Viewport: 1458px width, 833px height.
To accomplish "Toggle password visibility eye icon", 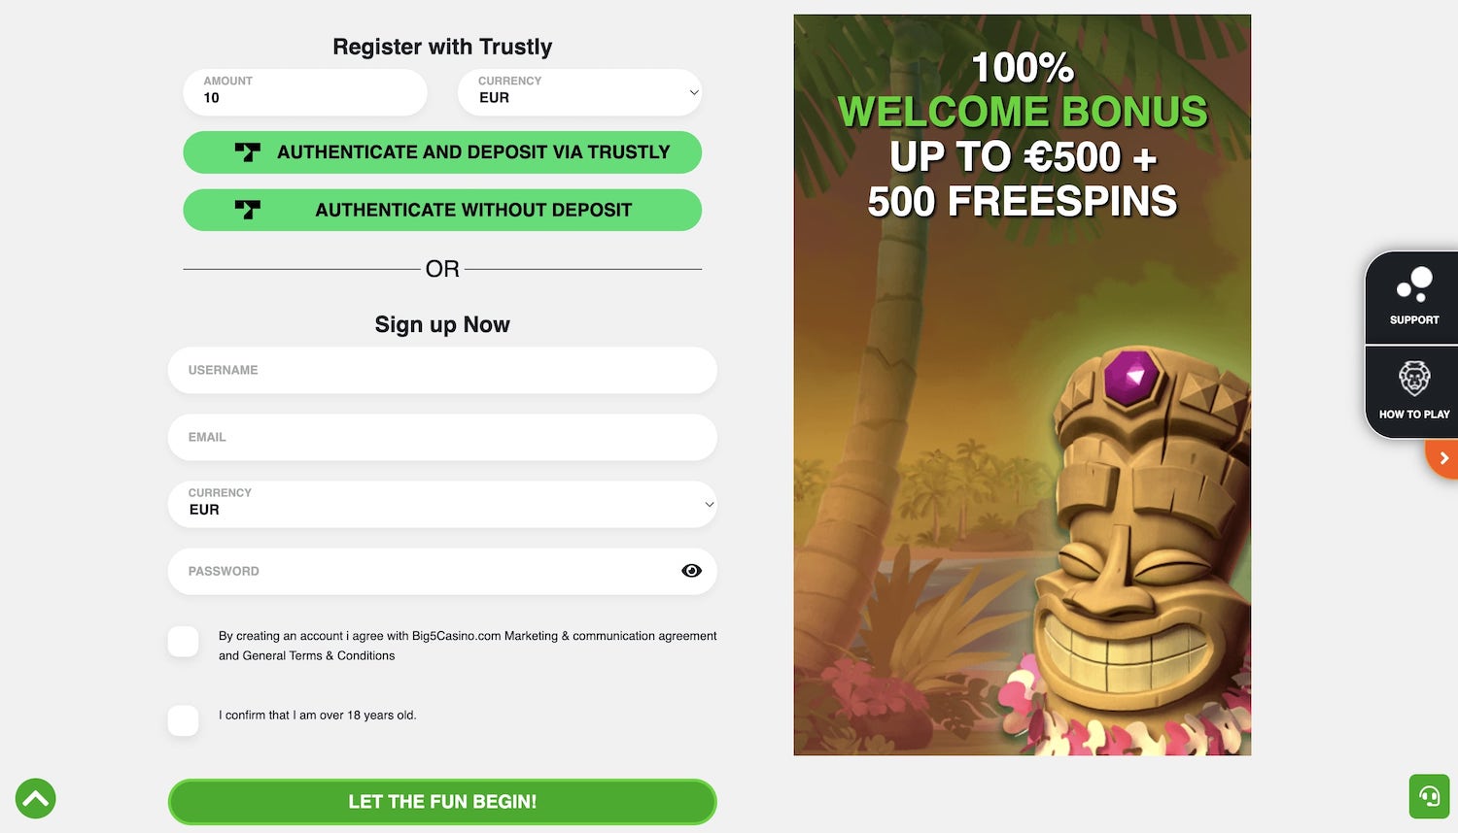I will [x=691, y=571].
